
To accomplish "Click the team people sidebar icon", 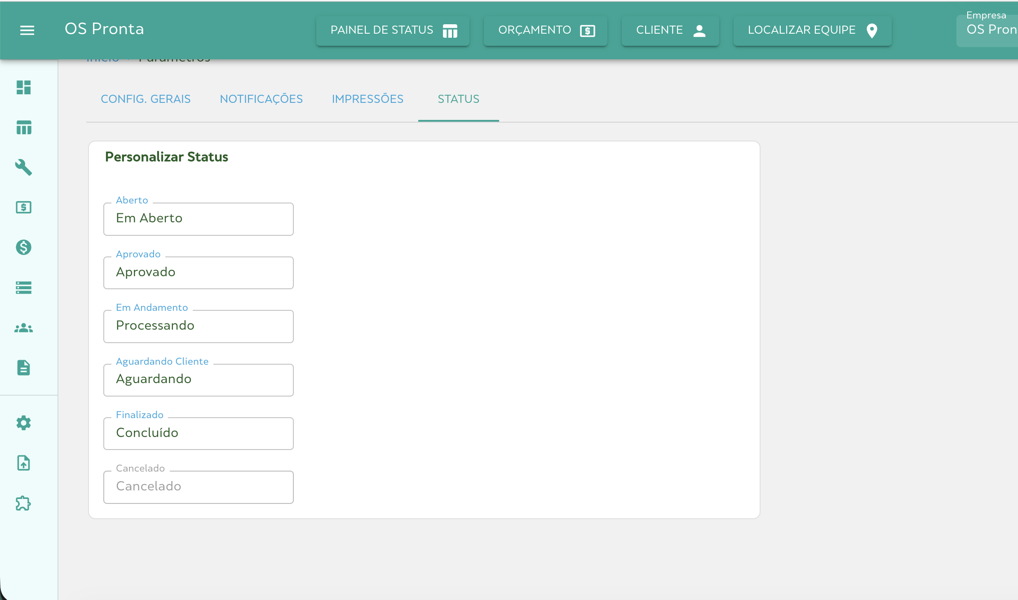I will coord(24,328).
